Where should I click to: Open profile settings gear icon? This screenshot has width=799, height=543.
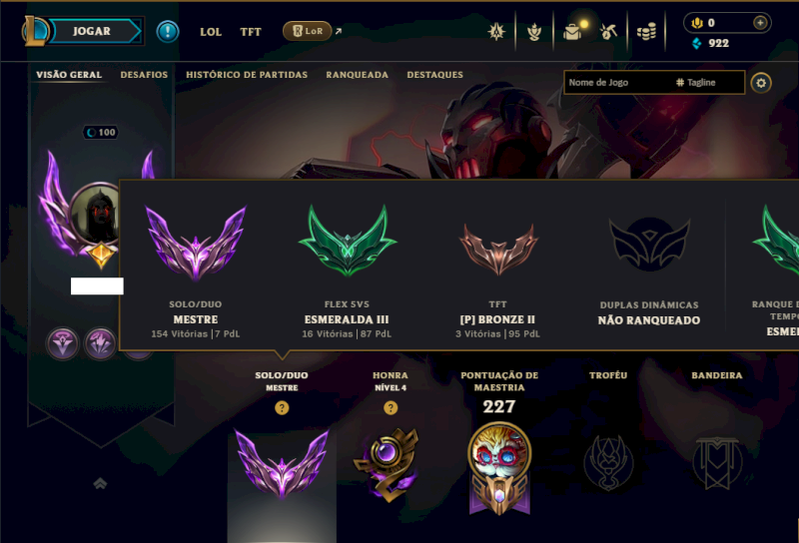pos(761,83)
